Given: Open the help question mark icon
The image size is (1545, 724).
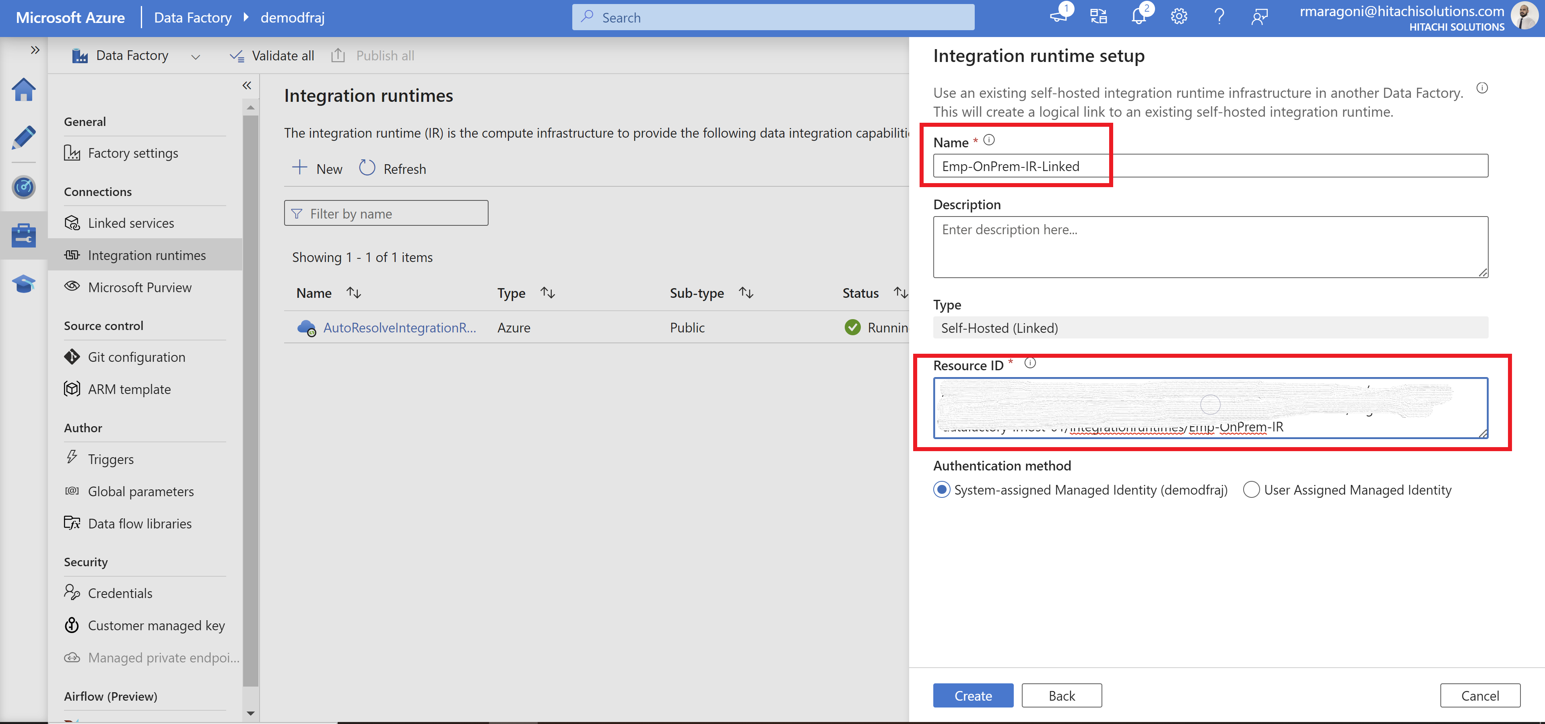Looking at the screenshot, I should click(1219, 17).
